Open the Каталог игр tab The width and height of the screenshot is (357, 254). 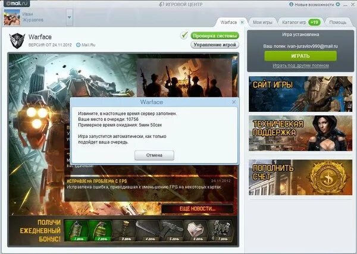tap(300, 22)
